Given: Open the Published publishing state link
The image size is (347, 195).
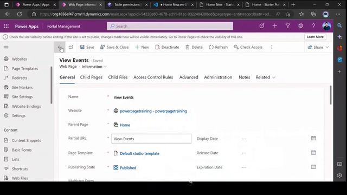Looking at the screenshot, I should [x=128, y=168].
